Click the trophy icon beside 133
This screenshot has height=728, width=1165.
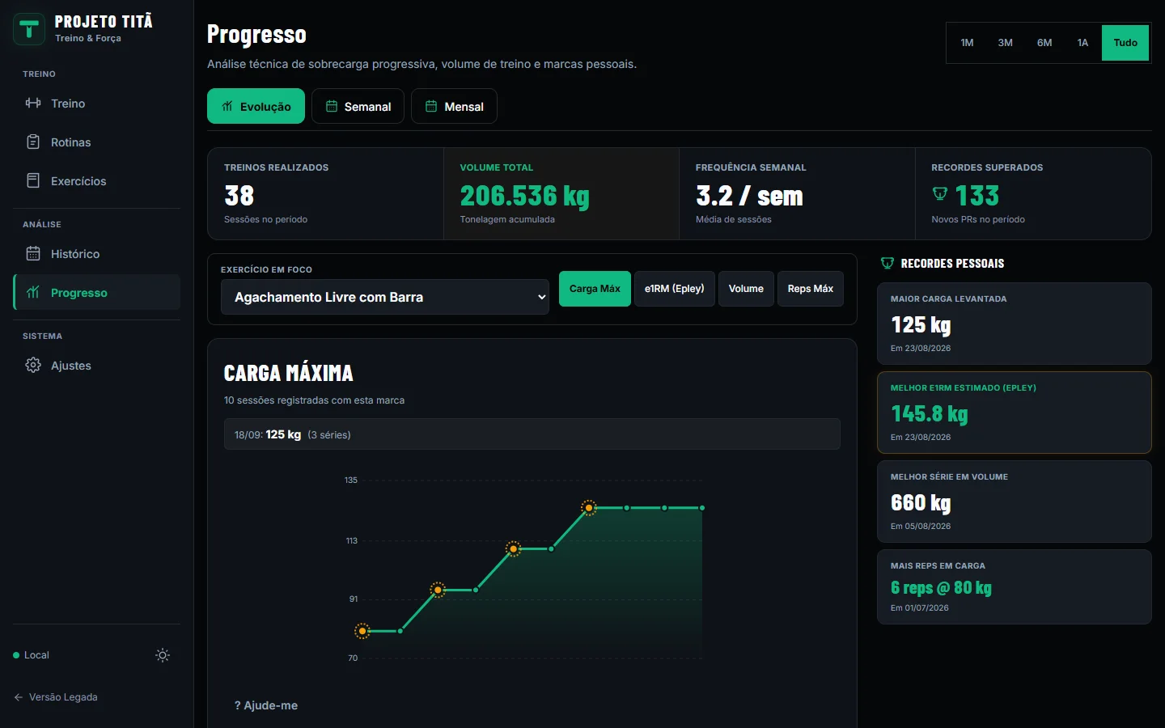(x=939, y=194)
